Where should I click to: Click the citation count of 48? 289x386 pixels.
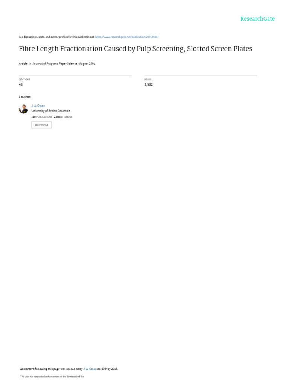pos(21,84)
